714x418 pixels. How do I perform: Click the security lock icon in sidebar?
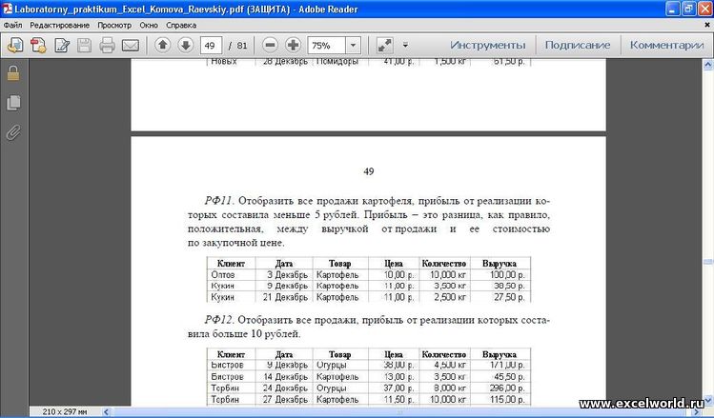pyautogui.click(x=13, y=72)
